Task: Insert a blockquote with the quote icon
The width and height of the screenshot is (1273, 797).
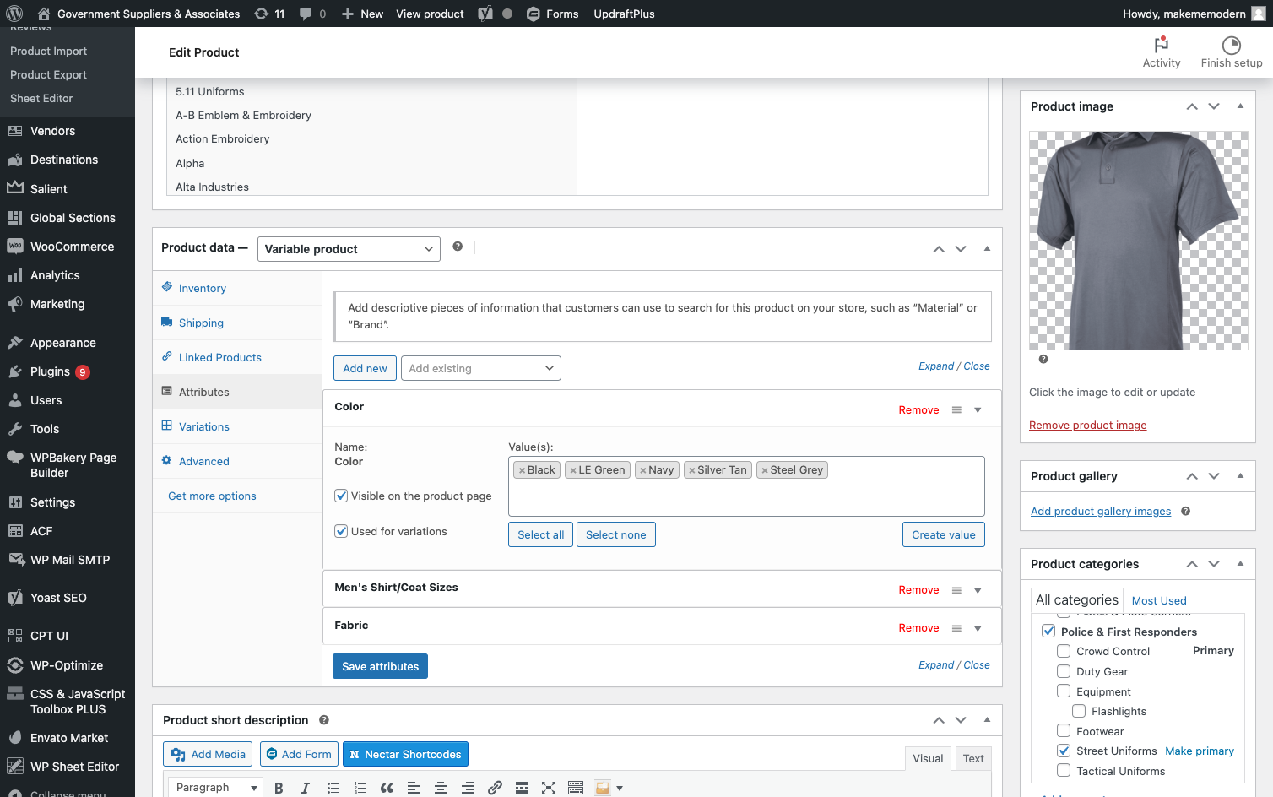Action: (387, 788)
